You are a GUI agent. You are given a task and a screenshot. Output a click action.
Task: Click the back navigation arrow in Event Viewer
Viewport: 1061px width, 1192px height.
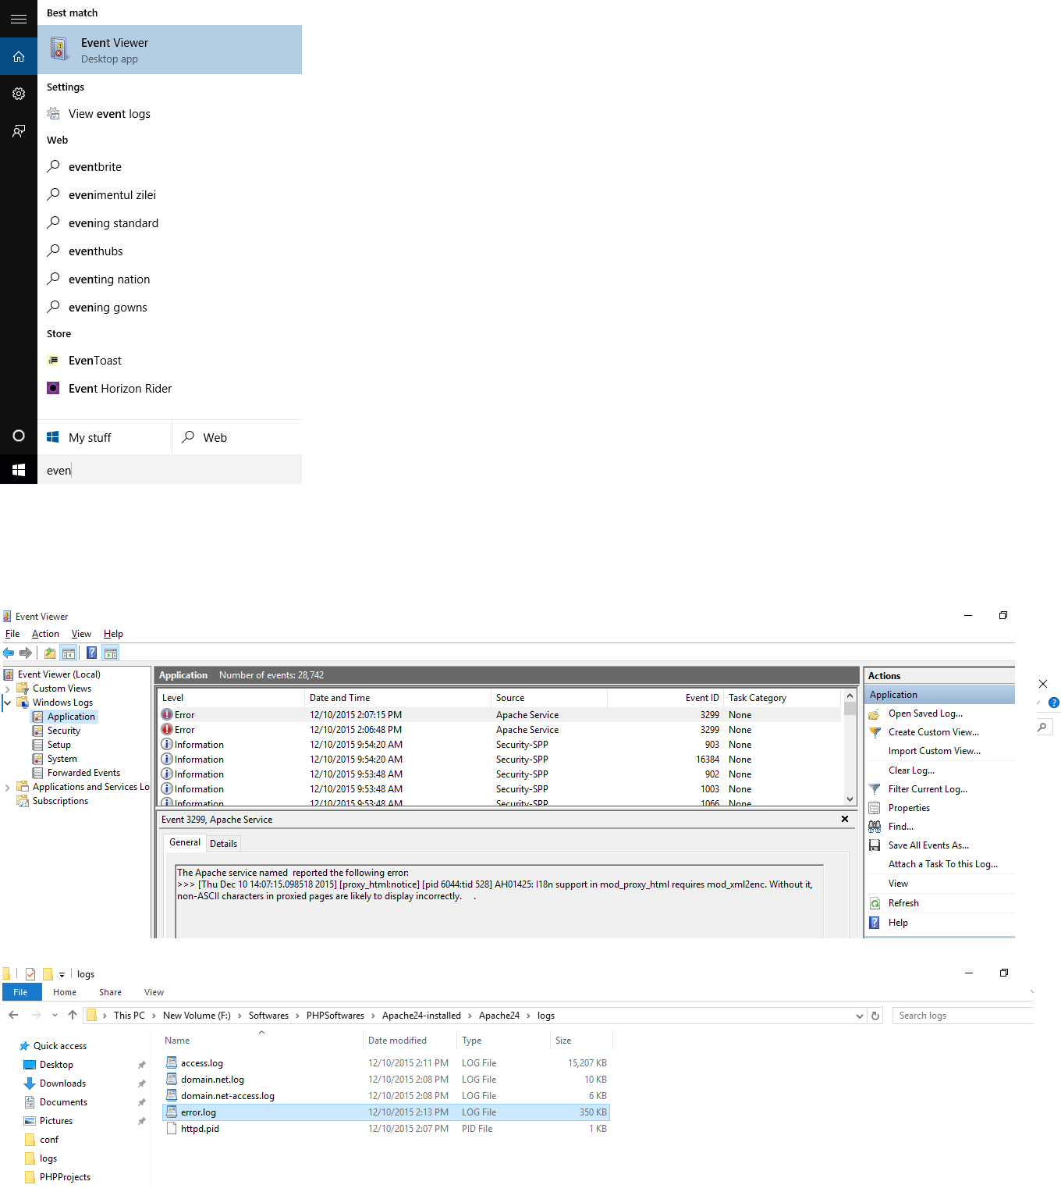point(9,653)
